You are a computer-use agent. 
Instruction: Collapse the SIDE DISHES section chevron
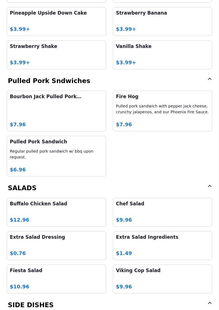(x=210, y=303)
